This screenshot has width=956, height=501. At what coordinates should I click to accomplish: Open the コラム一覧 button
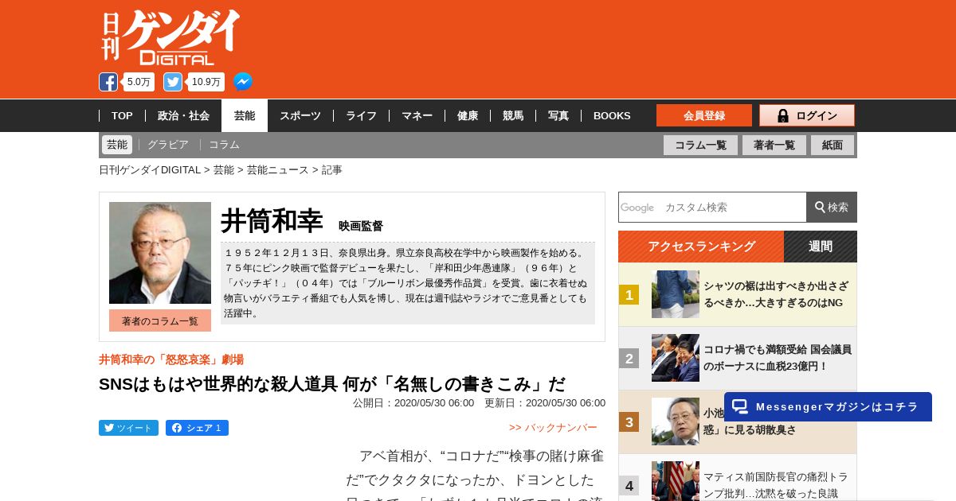(x=700, y=145)
